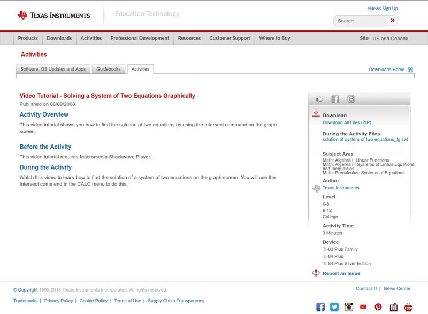Open the Contact TI link
Image resolution: width=428 pixels, height=314 pixels.
[366, 289]
